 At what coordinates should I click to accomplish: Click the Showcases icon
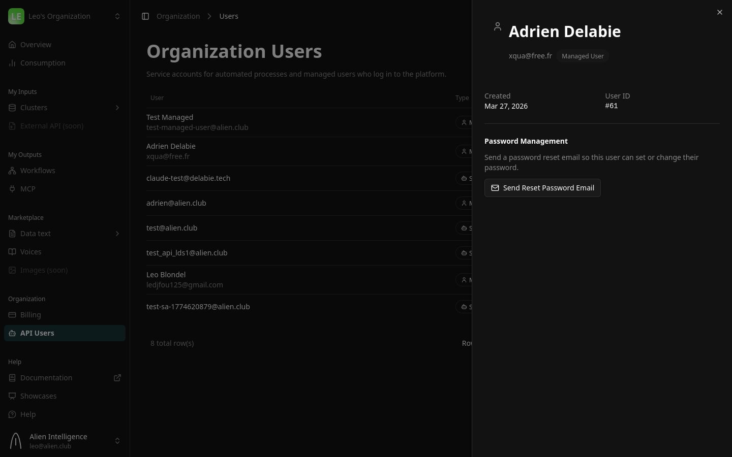click(x=12, y=396)
